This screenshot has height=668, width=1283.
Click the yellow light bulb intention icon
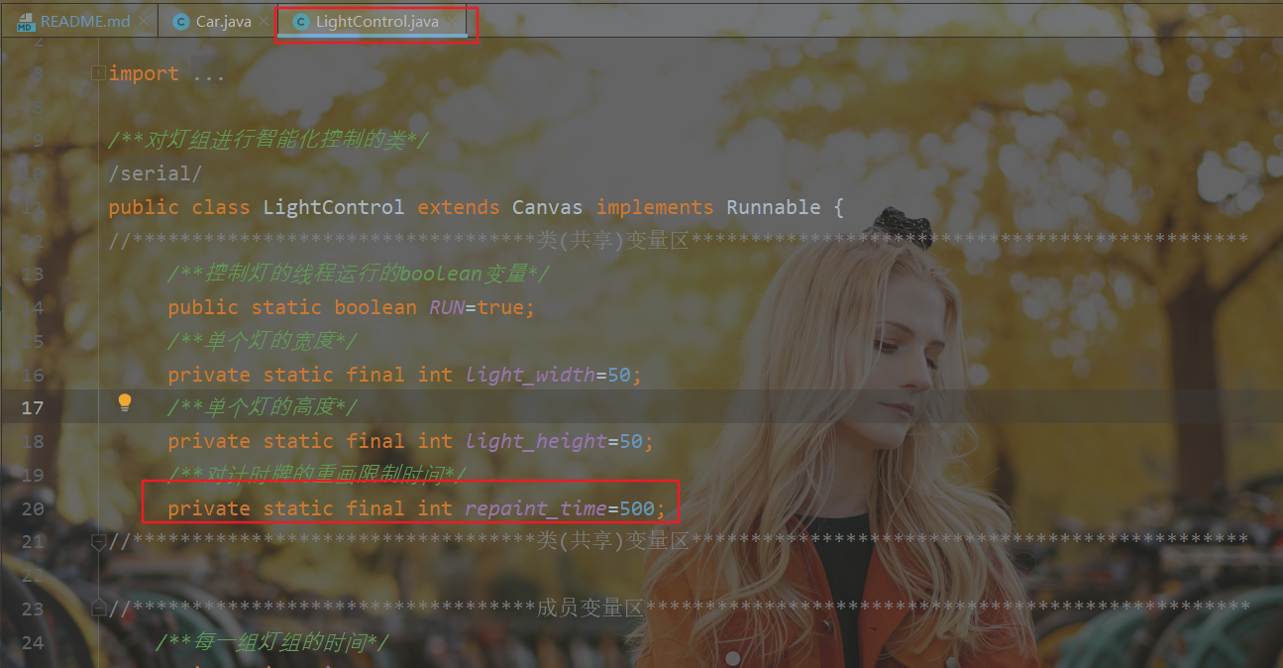point(125,401)
